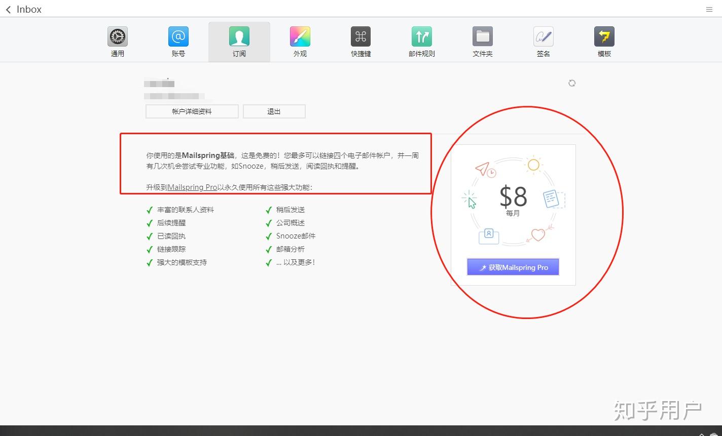The image size is (722, 436).
Task: Click the 稍后发送 feature text
Action: (291, 210)
